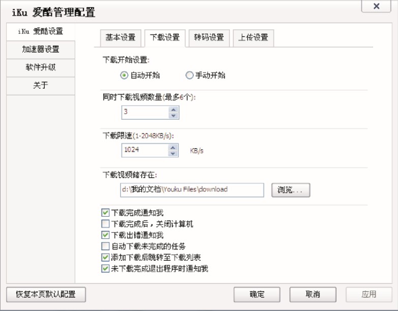Toggle 未下载完成退出程序时通知我 checkbox
398x311 pixels.
(105, 268)
